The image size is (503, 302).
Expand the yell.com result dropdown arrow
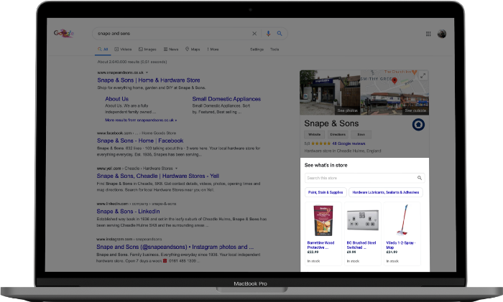click(x=177, y=169)
